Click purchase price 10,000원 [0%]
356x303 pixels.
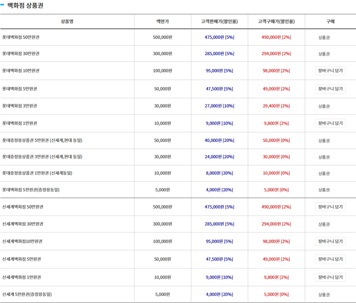click(x=276, y=173)
